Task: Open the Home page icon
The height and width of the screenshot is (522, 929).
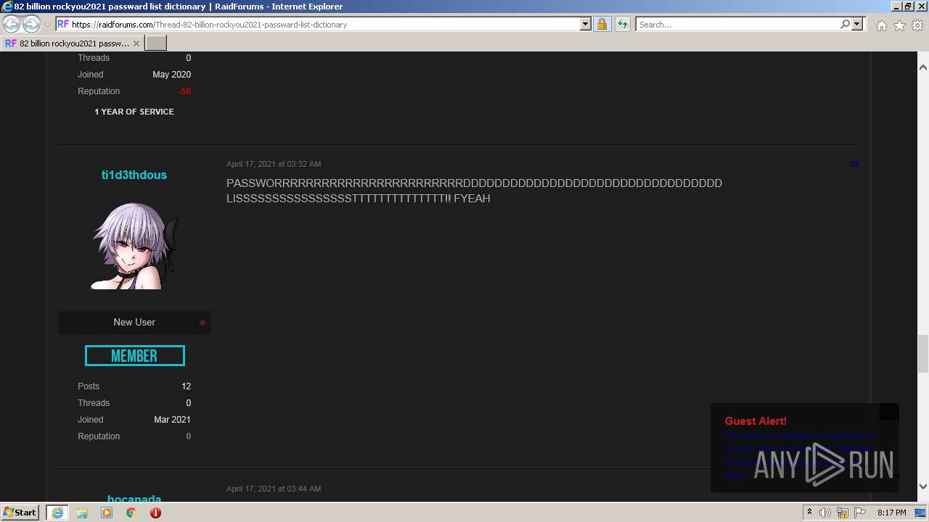Action: point(881,25)
